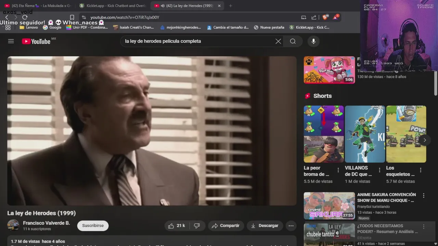Open the Google bookmark
Screen dimensions: 438x246
[x=52, y=27]
